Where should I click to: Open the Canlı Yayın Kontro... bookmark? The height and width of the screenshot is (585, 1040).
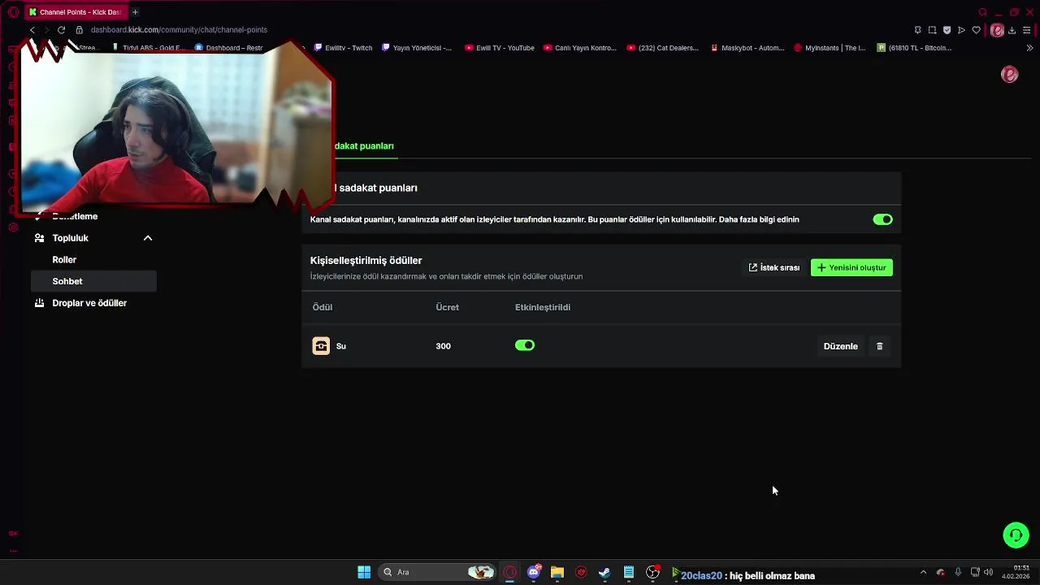point(580,48)
